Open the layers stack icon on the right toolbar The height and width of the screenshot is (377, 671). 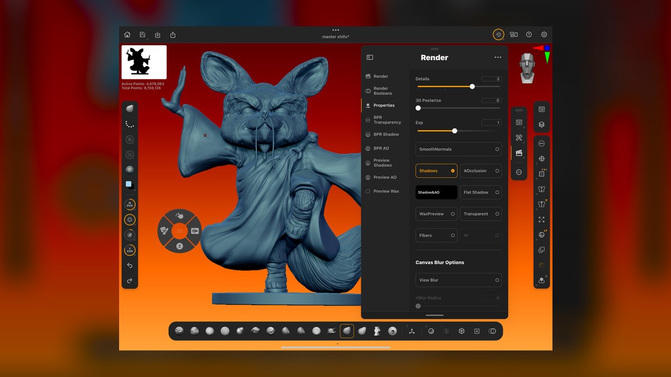(x=542, y=125)
